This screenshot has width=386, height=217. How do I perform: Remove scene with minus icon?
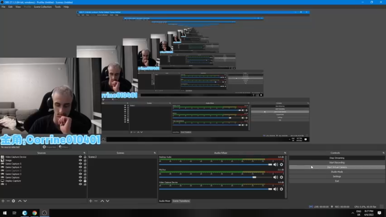point(96,201)
